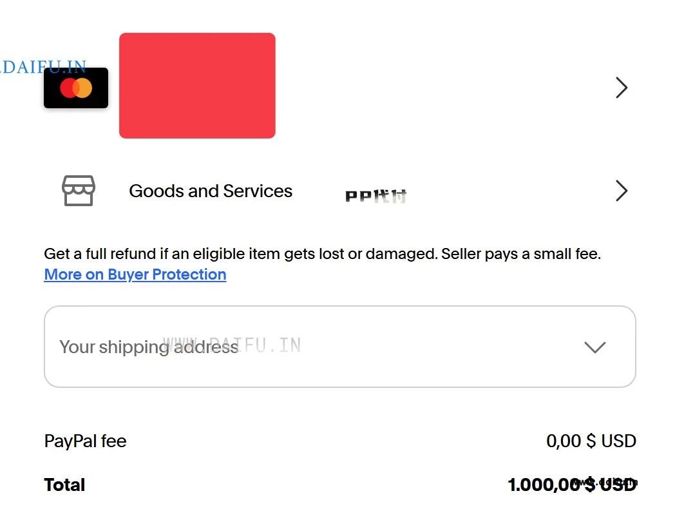Image resolution: width=675 pixels, height=509 pixels.
Task: Click the 'Your shipping address' placeholder text
Action: (149, 347)
